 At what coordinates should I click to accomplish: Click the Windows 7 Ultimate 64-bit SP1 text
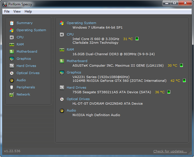[97, 27]
